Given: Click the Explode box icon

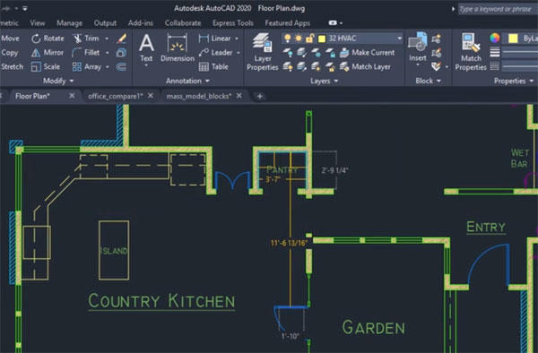Looking at the screenshot, I should click(121, 53).
